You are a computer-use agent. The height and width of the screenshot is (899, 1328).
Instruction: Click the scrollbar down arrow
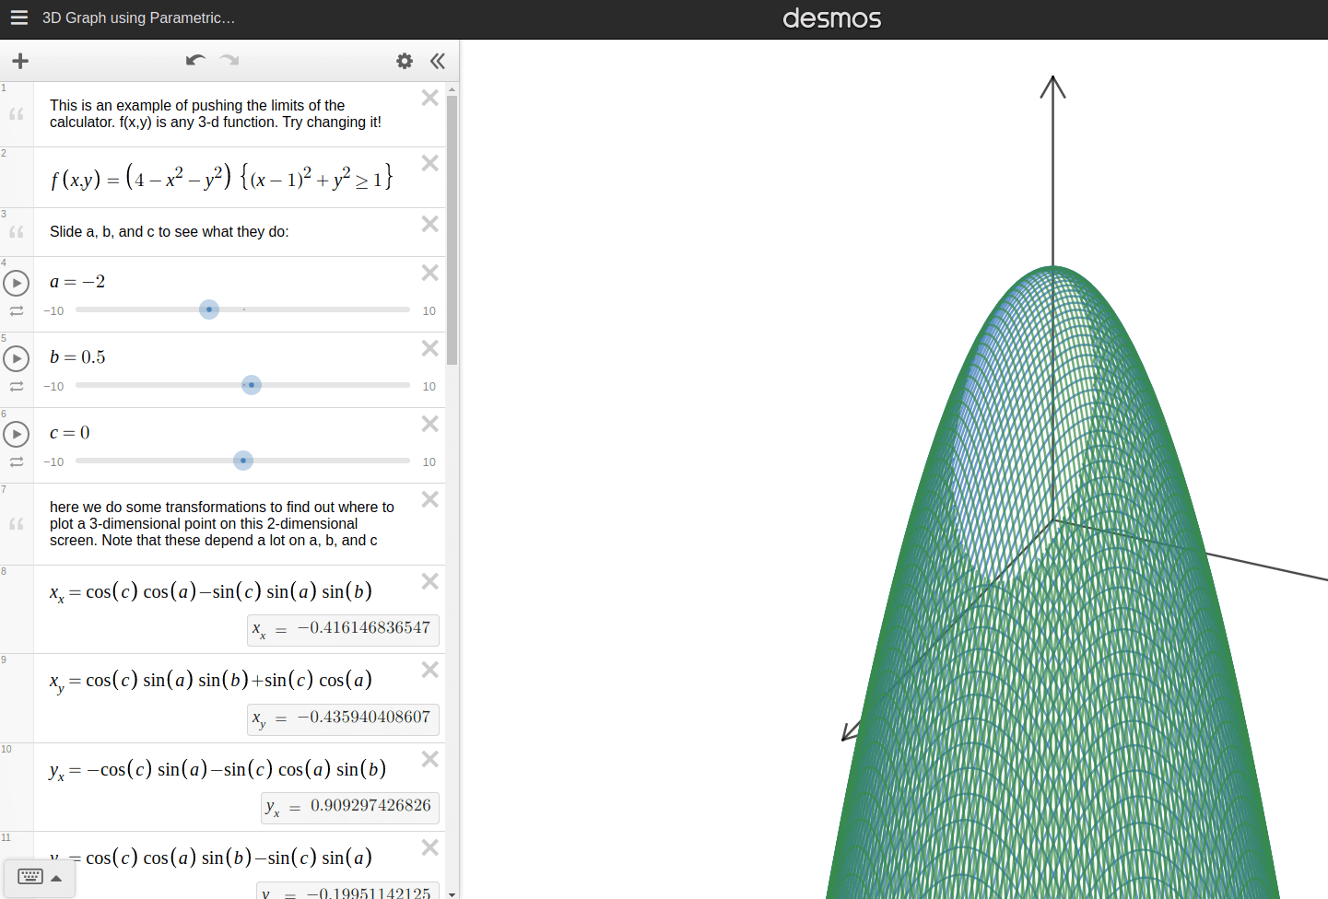pos(452,893)
